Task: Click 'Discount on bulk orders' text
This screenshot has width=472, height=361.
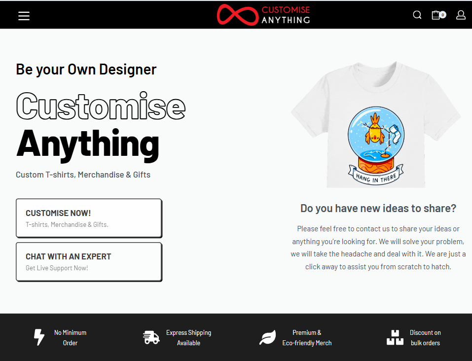Action: click(425, 338)
